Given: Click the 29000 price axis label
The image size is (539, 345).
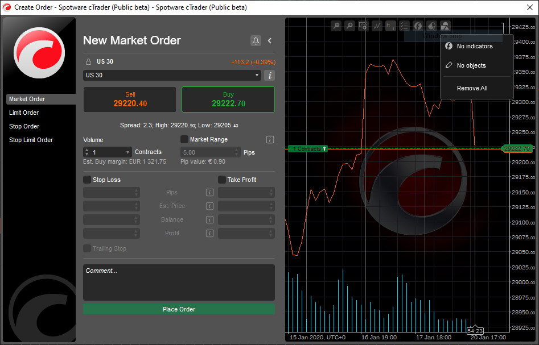Looking at the screenshot, I should [x=523, y=282].
